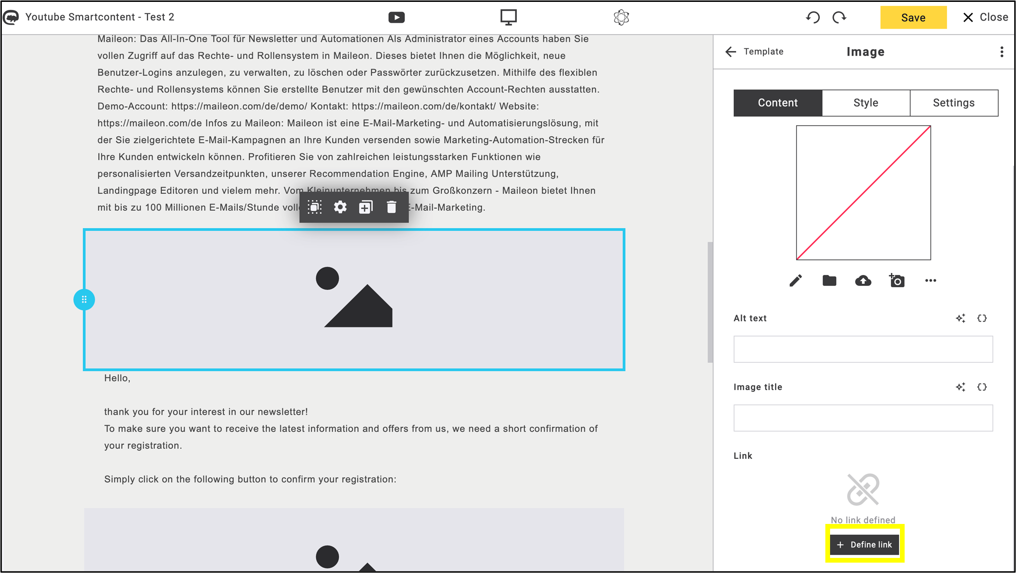Open Image panel three-dot menu
This screenshot has width=1016, height=573.
point(1001,52)
